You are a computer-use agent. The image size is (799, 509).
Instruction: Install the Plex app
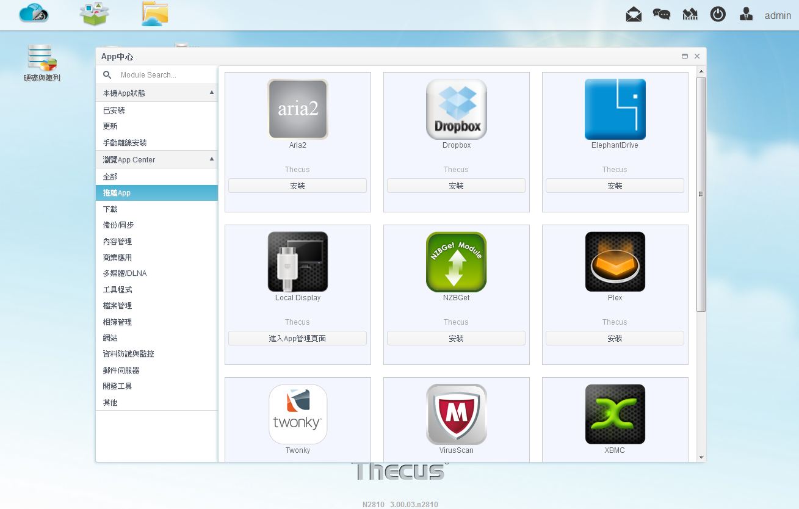(x=615, y=338)
